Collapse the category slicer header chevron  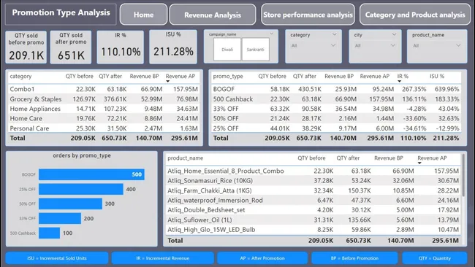coord(335,34)
